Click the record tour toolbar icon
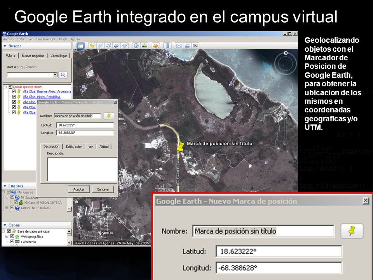This screenshot has height=280, width=373. coord(125,45)
